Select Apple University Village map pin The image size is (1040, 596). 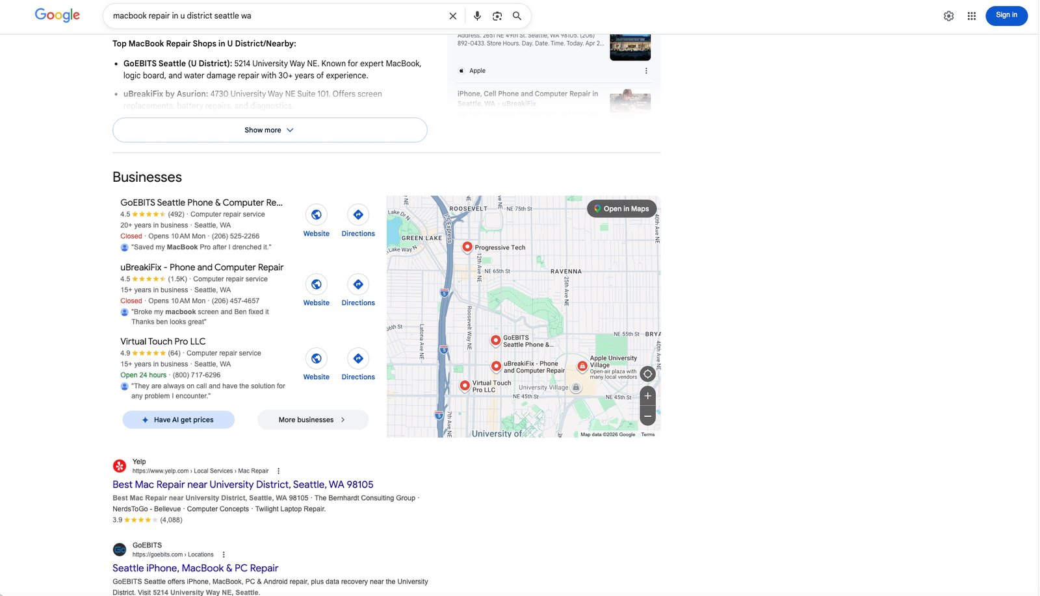(582, 367)
